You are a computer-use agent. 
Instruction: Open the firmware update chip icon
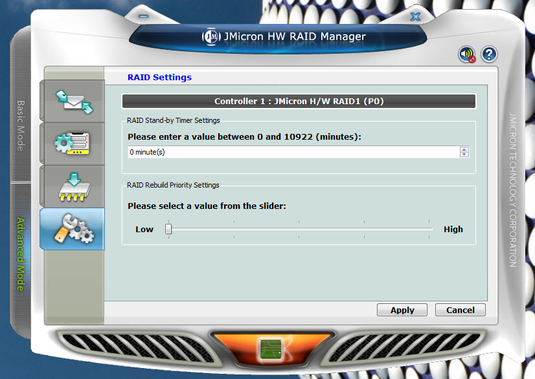coord(74,187)
